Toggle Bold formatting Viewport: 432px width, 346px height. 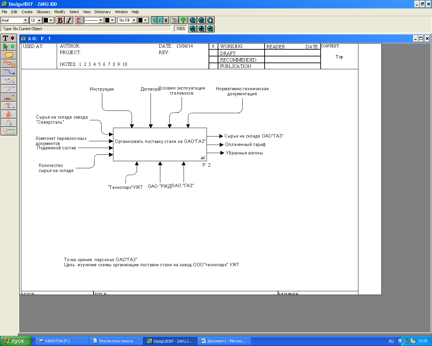(60, 20)
